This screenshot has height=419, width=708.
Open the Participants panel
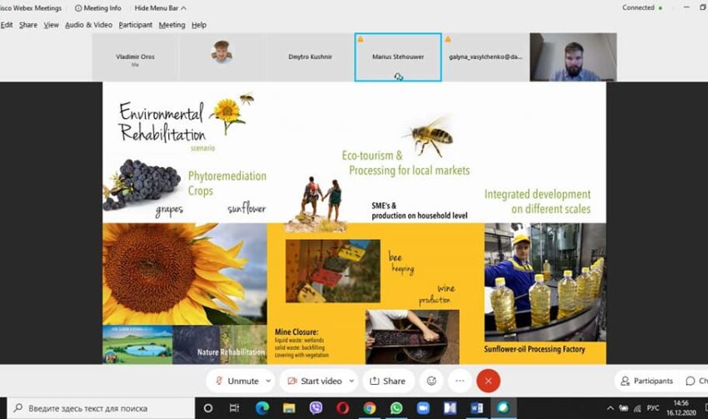click(646, 381)
